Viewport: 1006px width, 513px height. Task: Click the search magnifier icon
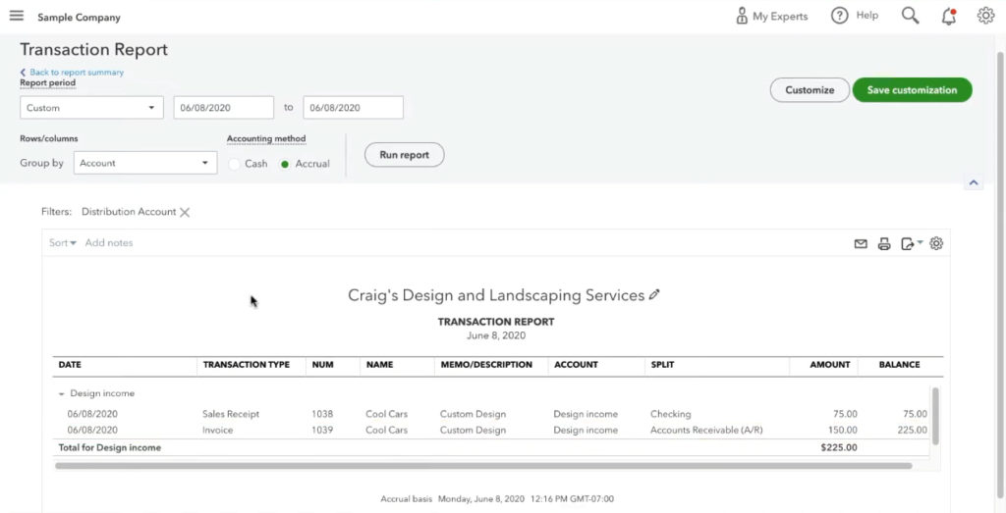(x=910, y=16)
